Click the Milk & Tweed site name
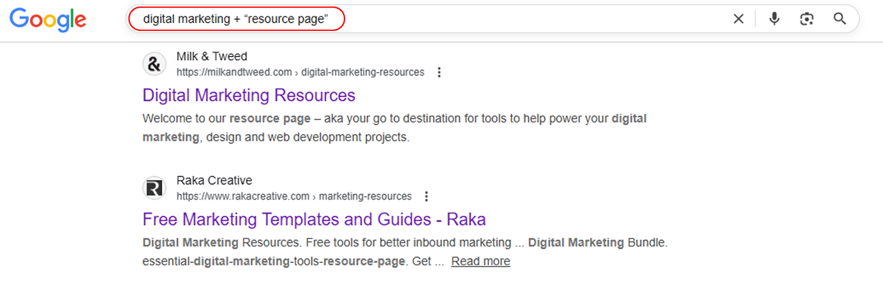The image size is (883, 295). click(x=212, y=56)
